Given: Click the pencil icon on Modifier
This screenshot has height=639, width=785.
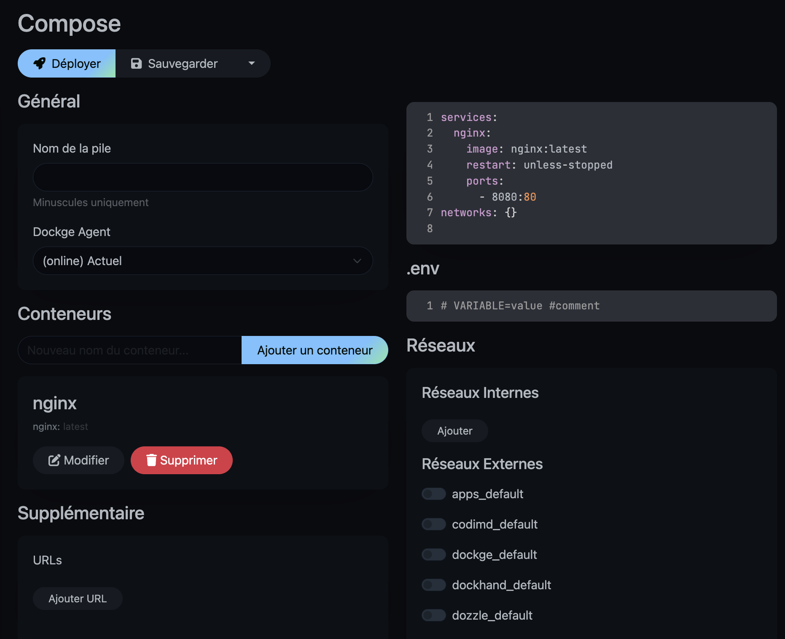Looking at the screenshot, I should click(x=55, y=460).
